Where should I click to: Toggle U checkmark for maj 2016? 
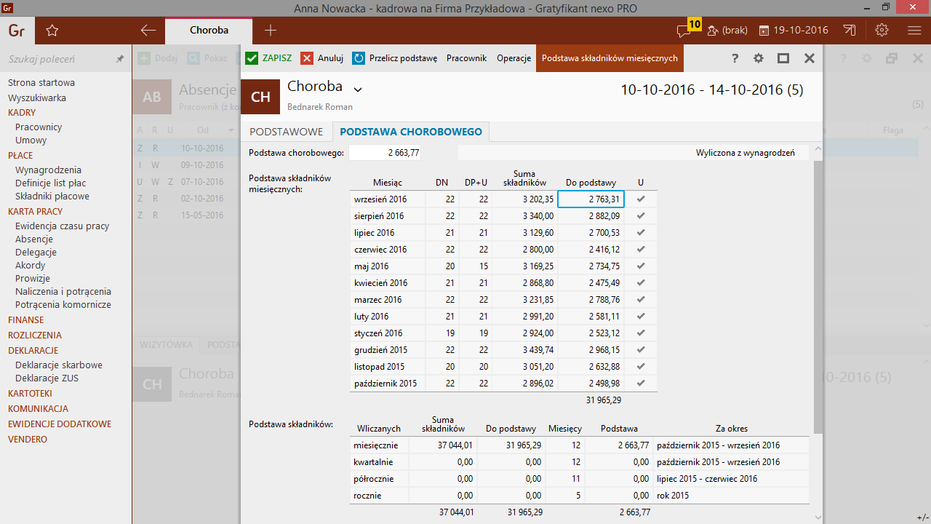click(x=641, y=266)
